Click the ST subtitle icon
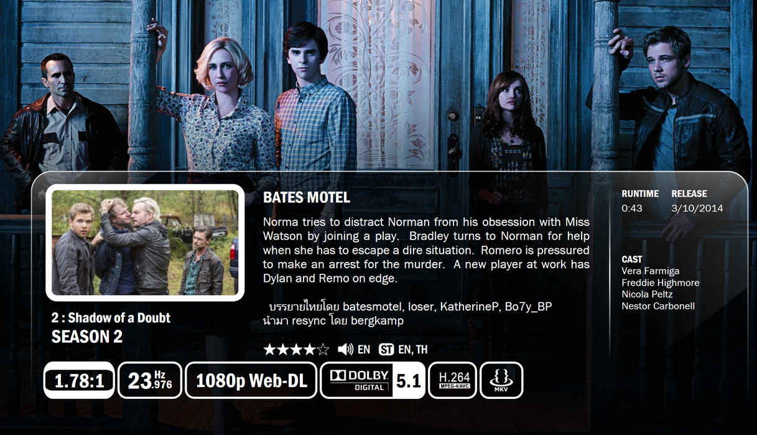757x435 pixels. (386, 349)
